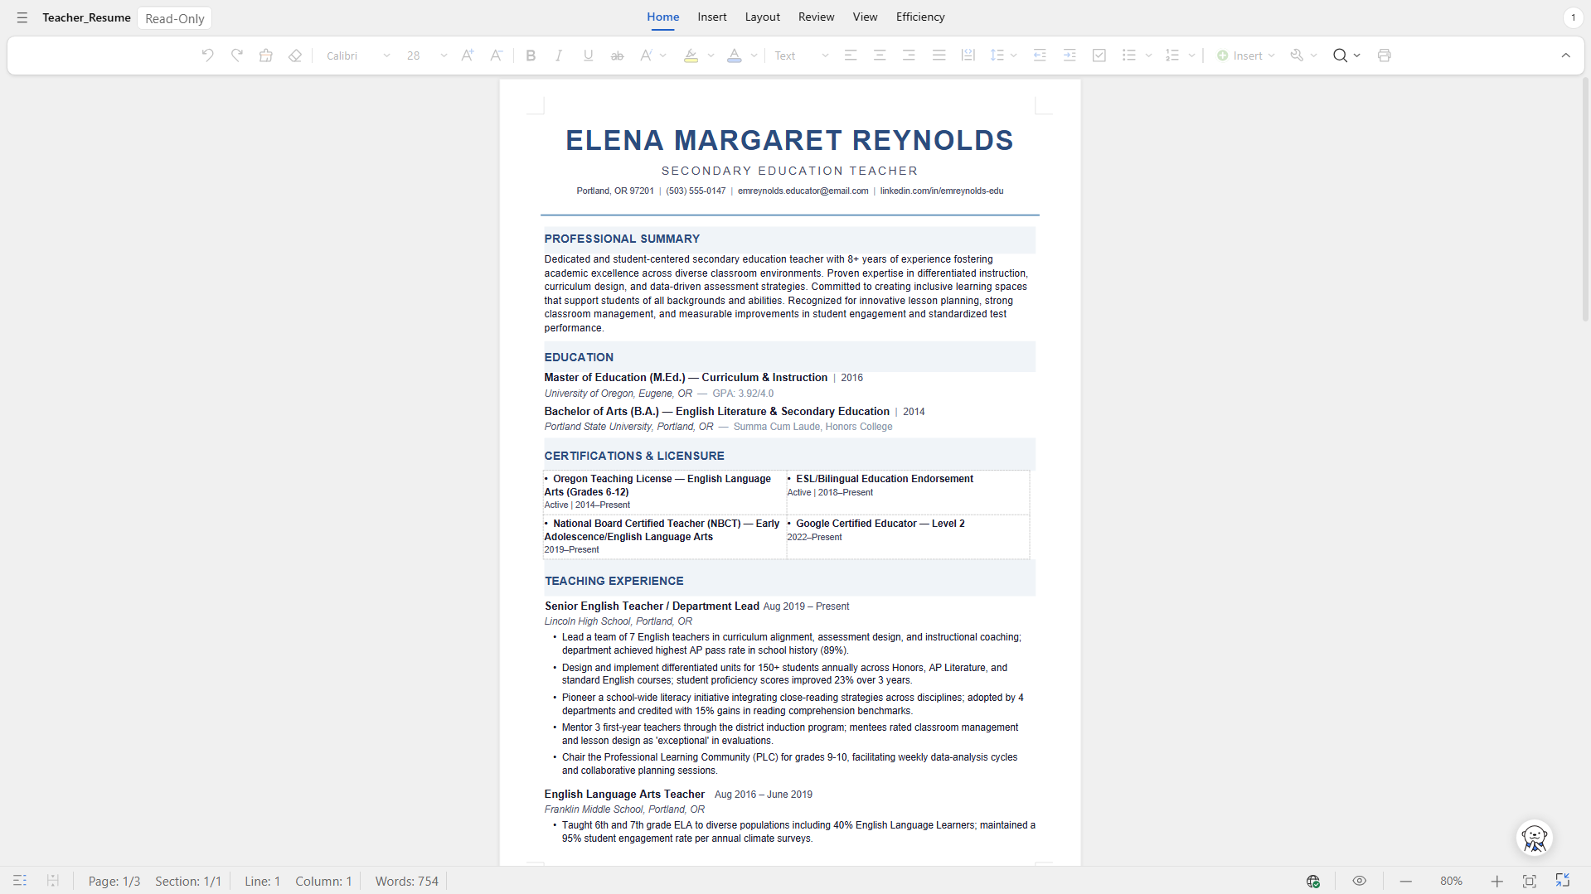The width and height of the screenshot is (1591, 894).
Task: Open the Efficiency tab
Action: pyautogui.click(x=920, y=17)
